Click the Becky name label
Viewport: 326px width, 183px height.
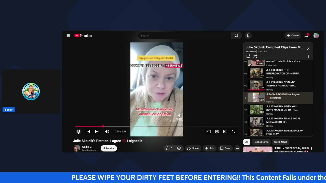coord(8,110)
